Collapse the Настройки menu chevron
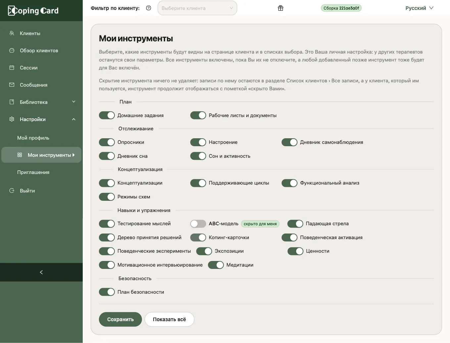Screen dimensions: 450x343 [x=74, y=119]
